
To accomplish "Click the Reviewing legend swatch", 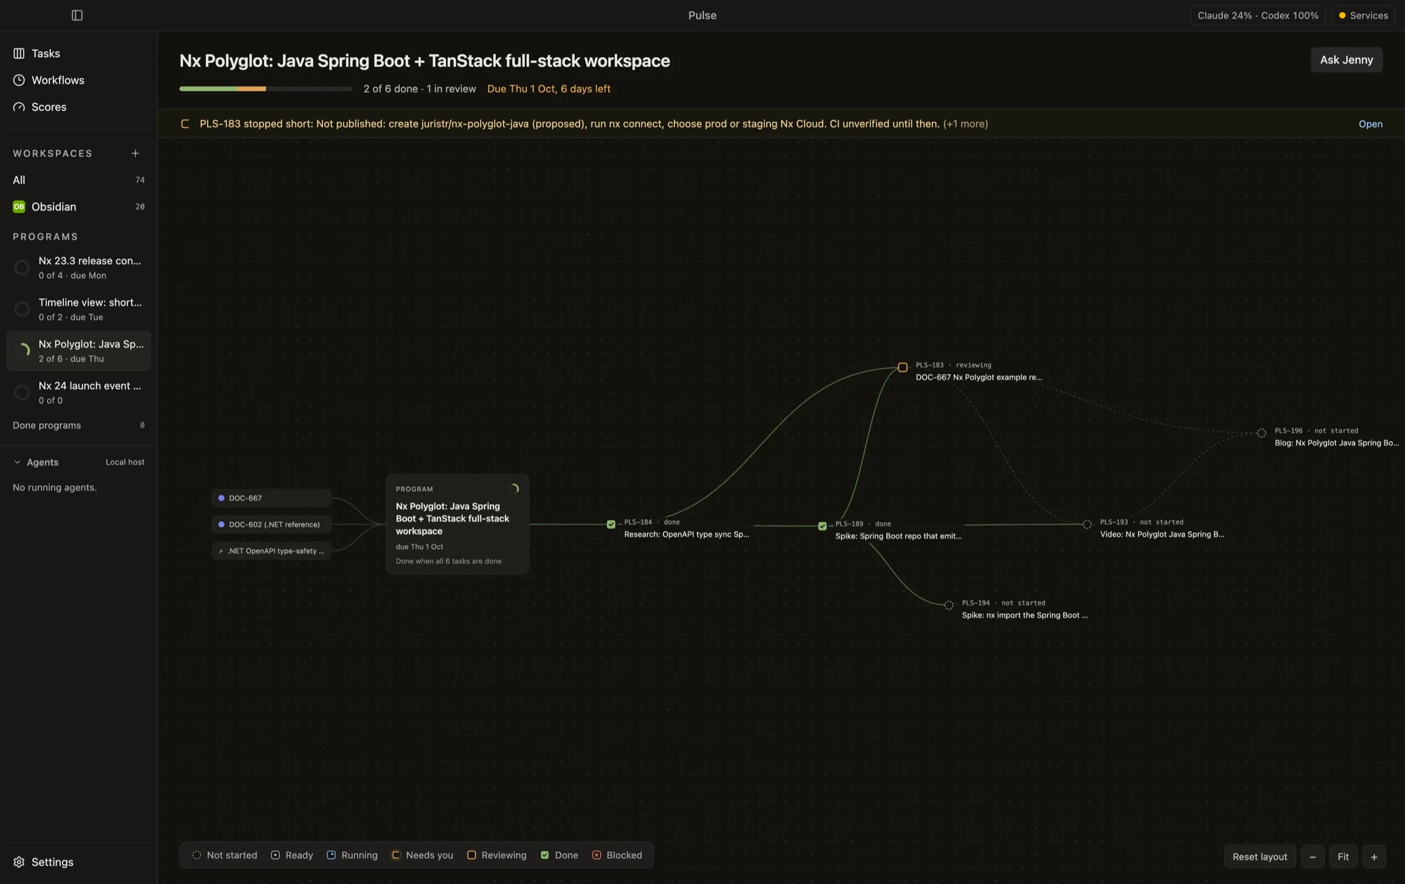I will [x=471, y=855].
